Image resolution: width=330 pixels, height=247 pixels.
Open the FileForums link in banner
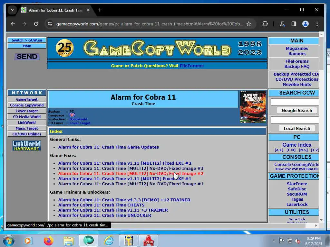coord(191,66)
